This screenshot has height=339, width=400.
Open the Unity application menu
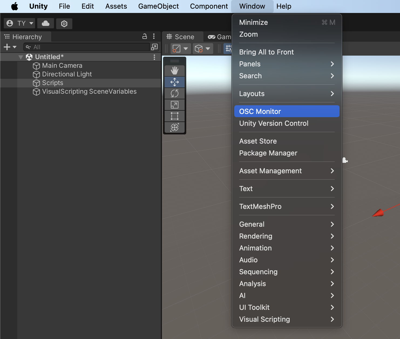(38, 6)
